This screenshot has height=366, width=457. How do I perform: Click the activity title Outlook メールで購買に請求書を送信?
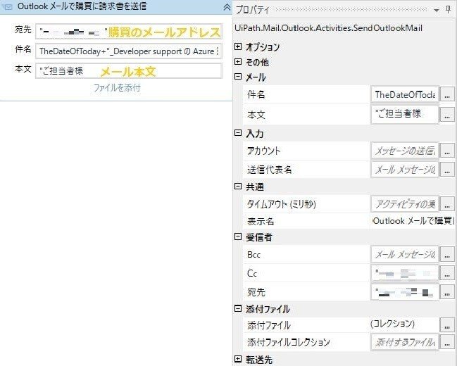tap(82, 6)
